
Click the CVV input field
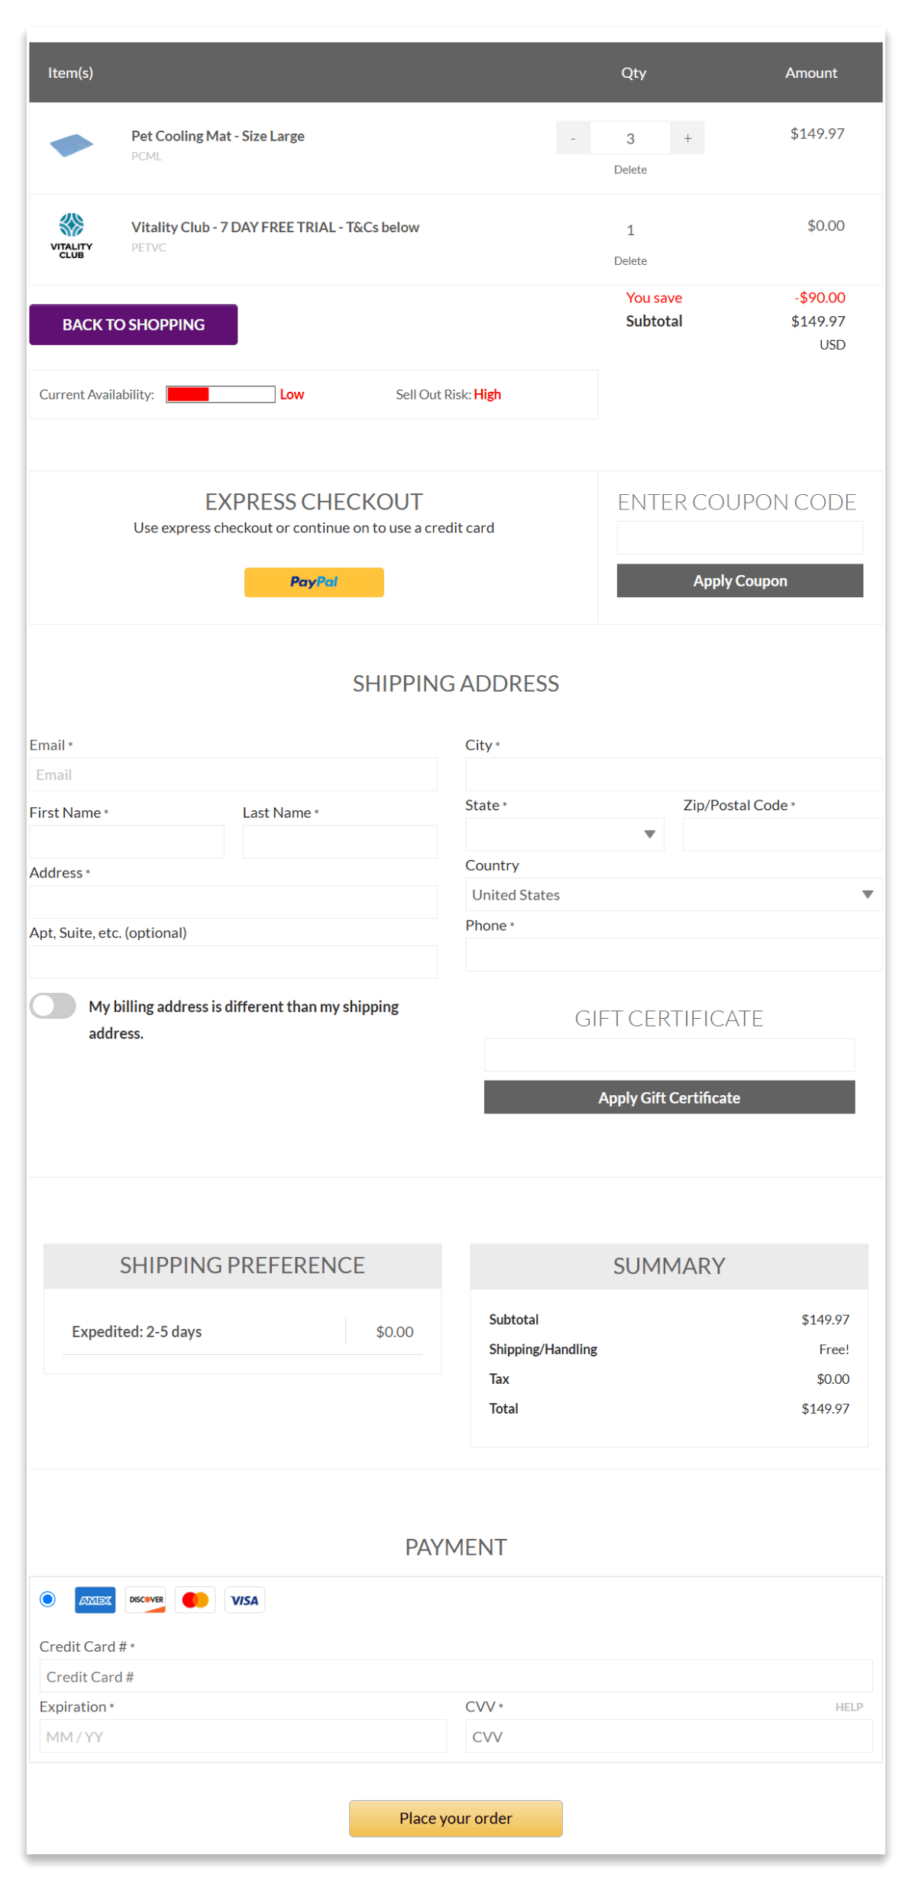(669, 1737)
